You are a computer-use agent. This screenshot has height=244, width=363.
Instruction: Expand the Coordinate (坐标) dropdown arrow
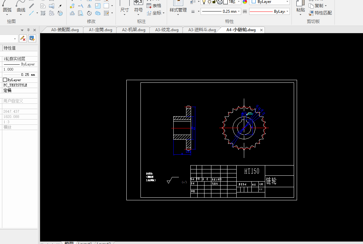click(x=164, y=13)
